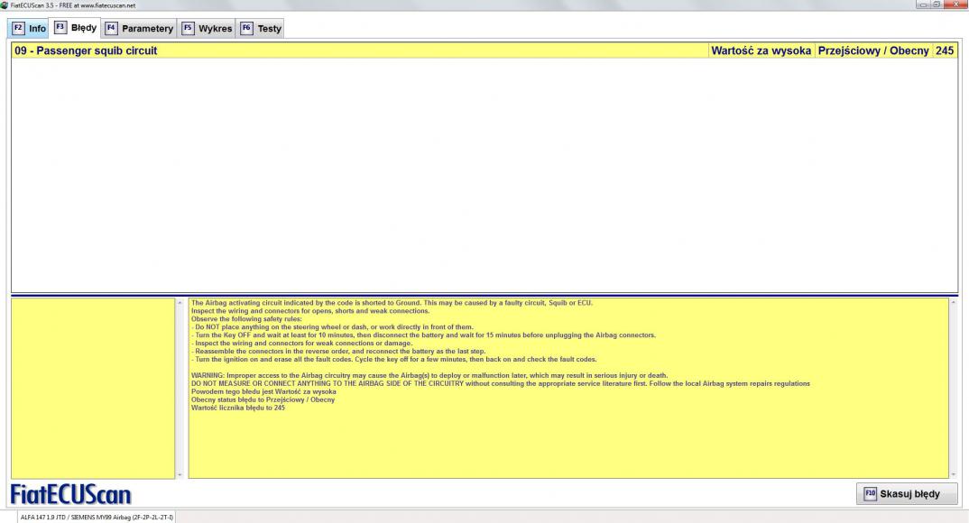Image resolution: width=969 pixels, height=523 pixels.
Task: Click the WARNING line in description
Action: click(x=429, y=375)
